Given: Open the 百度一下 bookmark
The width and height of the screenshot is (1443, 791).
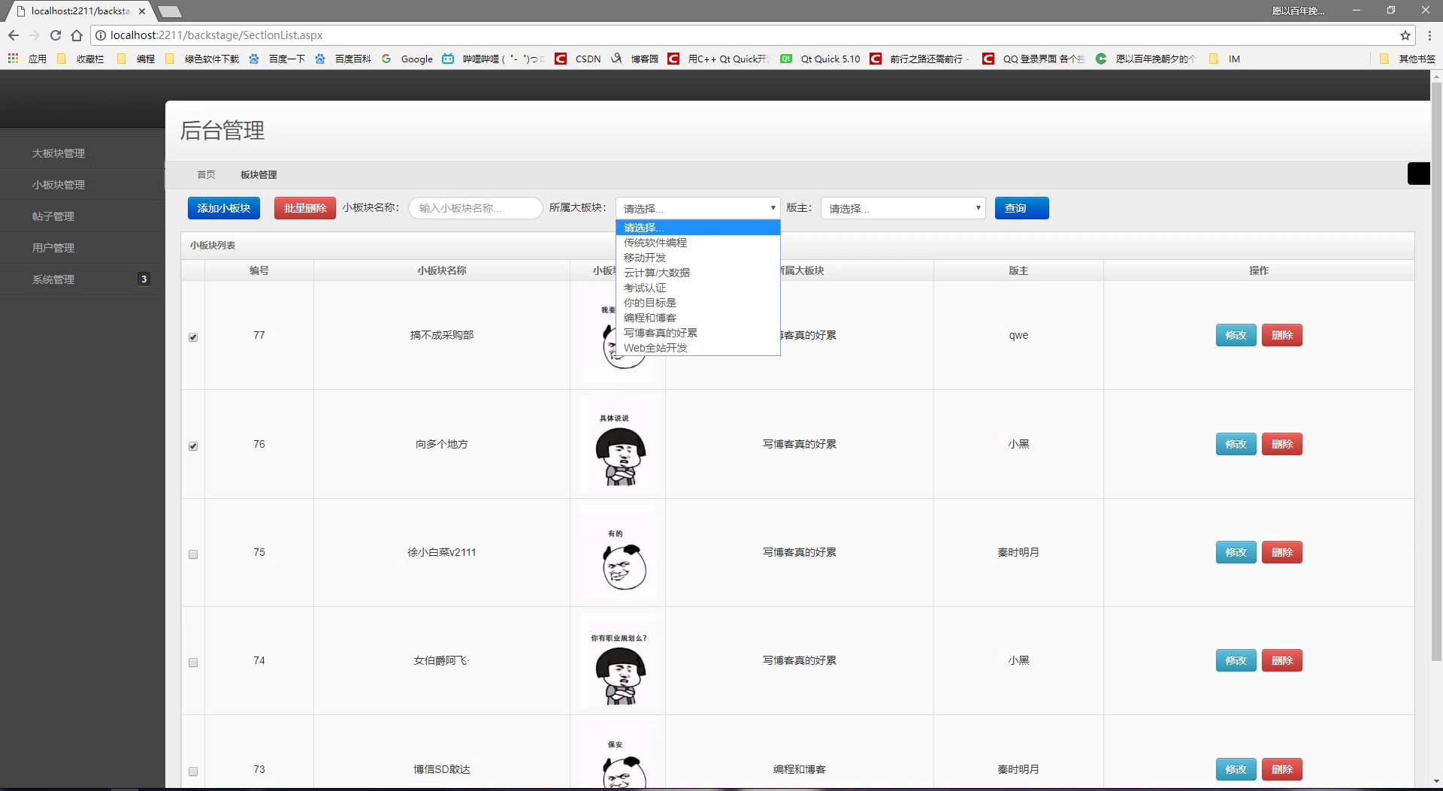Looking at the screenshot, I should tap(277, 59).
